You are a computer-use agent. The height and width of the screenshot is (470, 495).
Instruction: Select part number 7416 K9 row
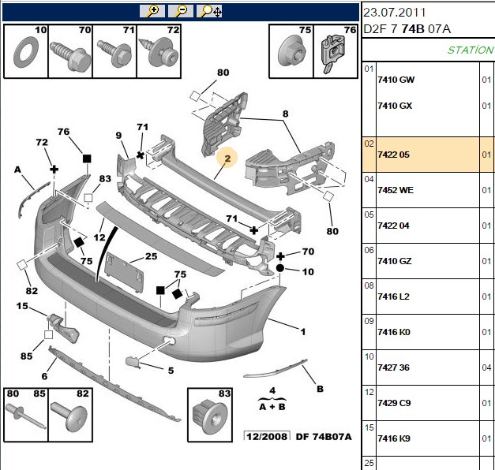click(394, 438)
